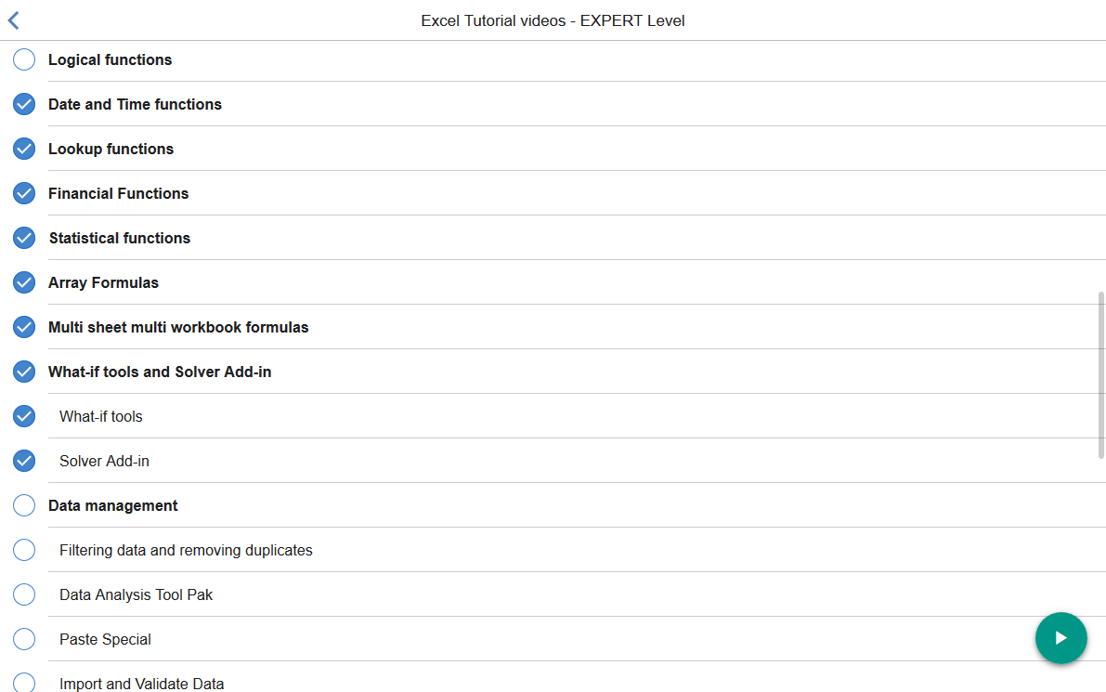Open the Solver Add-in lesson
Image resolution: width=1106 pixels, height=692 pixels.
point(104,461)
